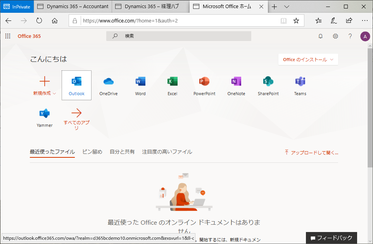The height and width of the screenshot is (244, 373).
Task: Click the browser forward arrow
Action: click(24, 20)
